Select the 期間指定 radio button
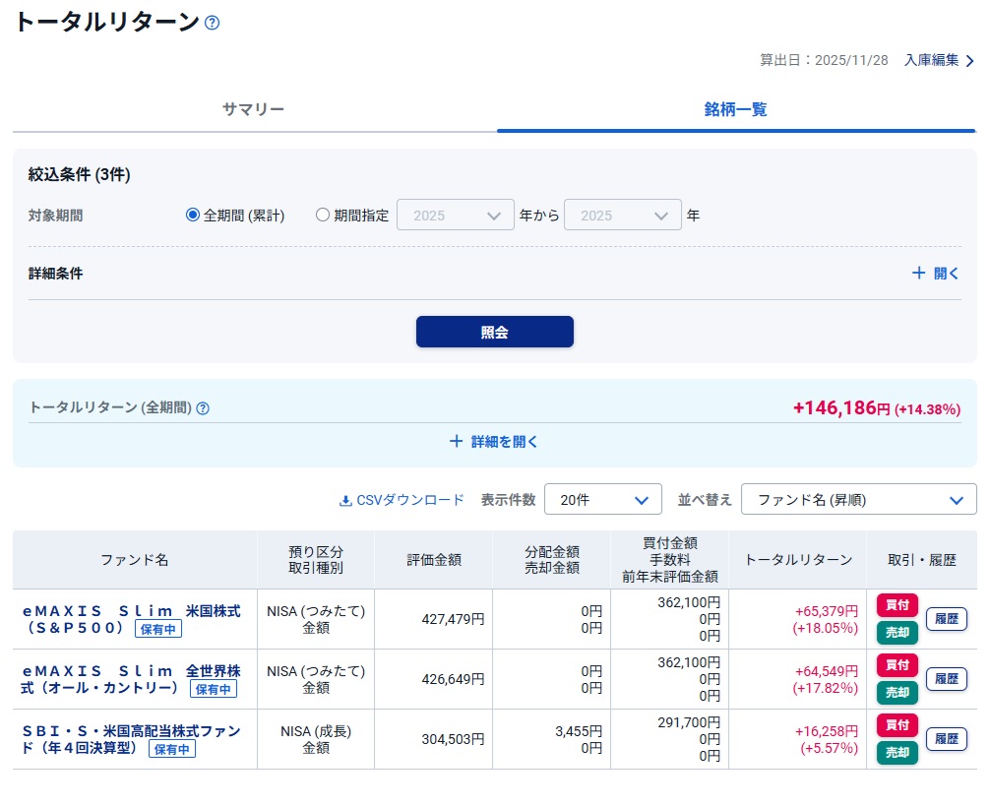Screen dimensions: 988x807 click(x=323, y=216)
